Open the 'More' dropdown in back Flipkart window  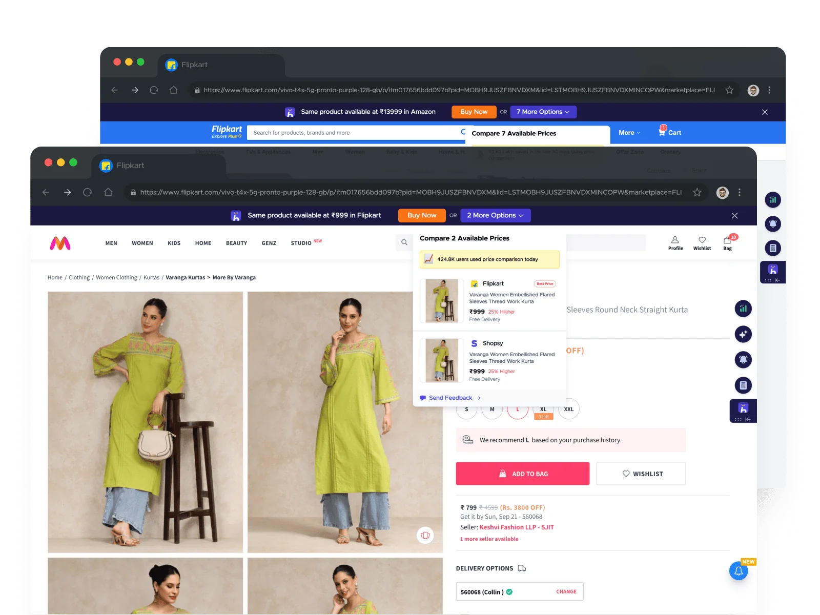coord(629,133)
